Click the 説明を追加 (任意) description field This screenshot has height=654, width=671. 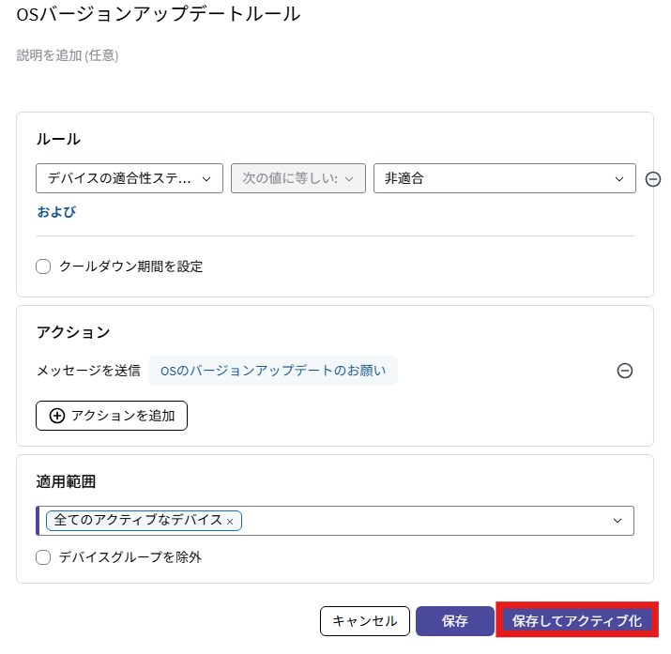(x=68, y=55)
